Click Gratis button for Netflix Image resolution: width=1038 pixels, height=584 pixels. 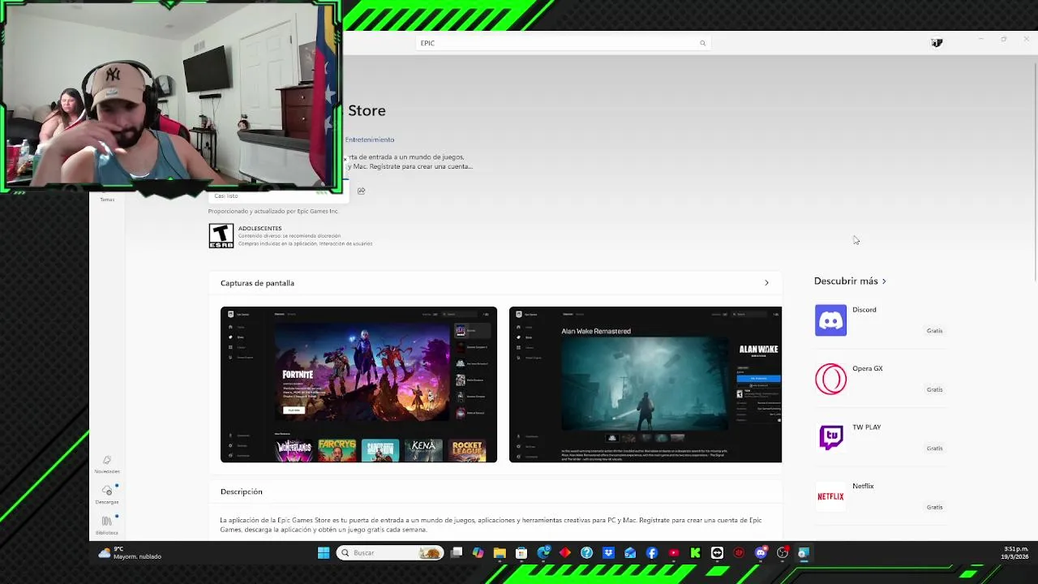click(x=934, y=507)
